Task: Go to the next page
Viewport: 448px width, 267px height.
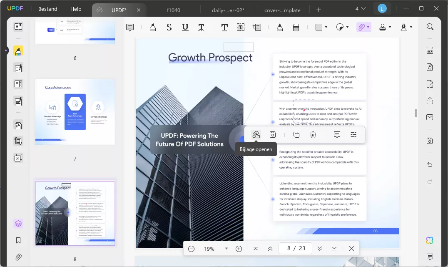Action: tap(320, 249)
